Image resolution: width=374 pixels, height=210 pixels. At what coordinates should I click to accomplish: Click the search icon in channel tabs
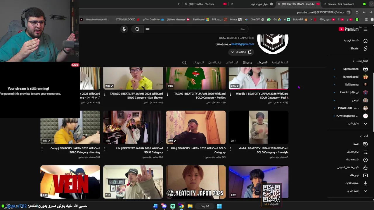184,63
